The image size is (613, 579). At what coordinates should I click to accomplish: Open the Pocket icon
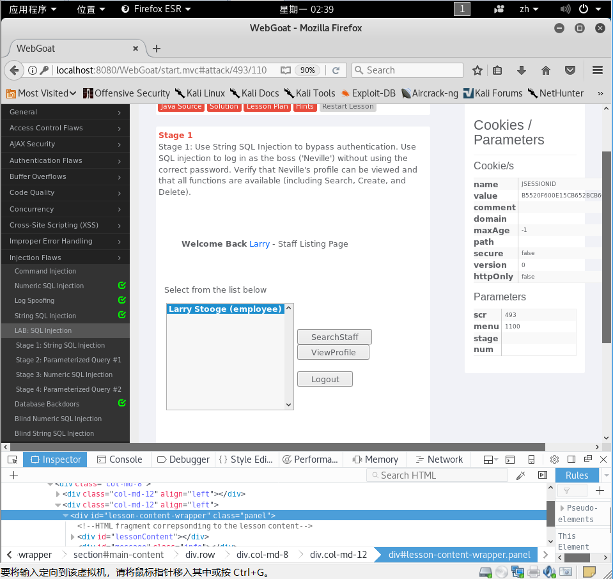pos(570,70)
